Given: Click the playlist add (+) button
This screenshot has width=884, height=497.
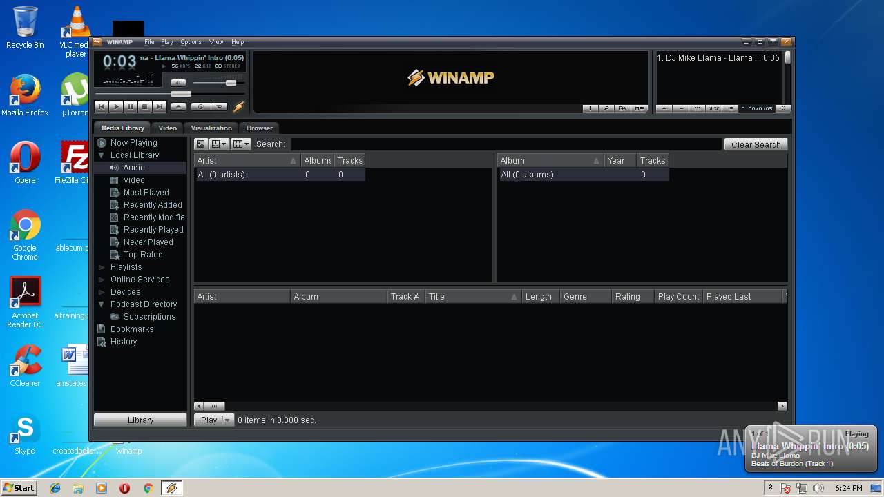Looking at the screenshot, I should pyautogui.click(x=664, y=108).
